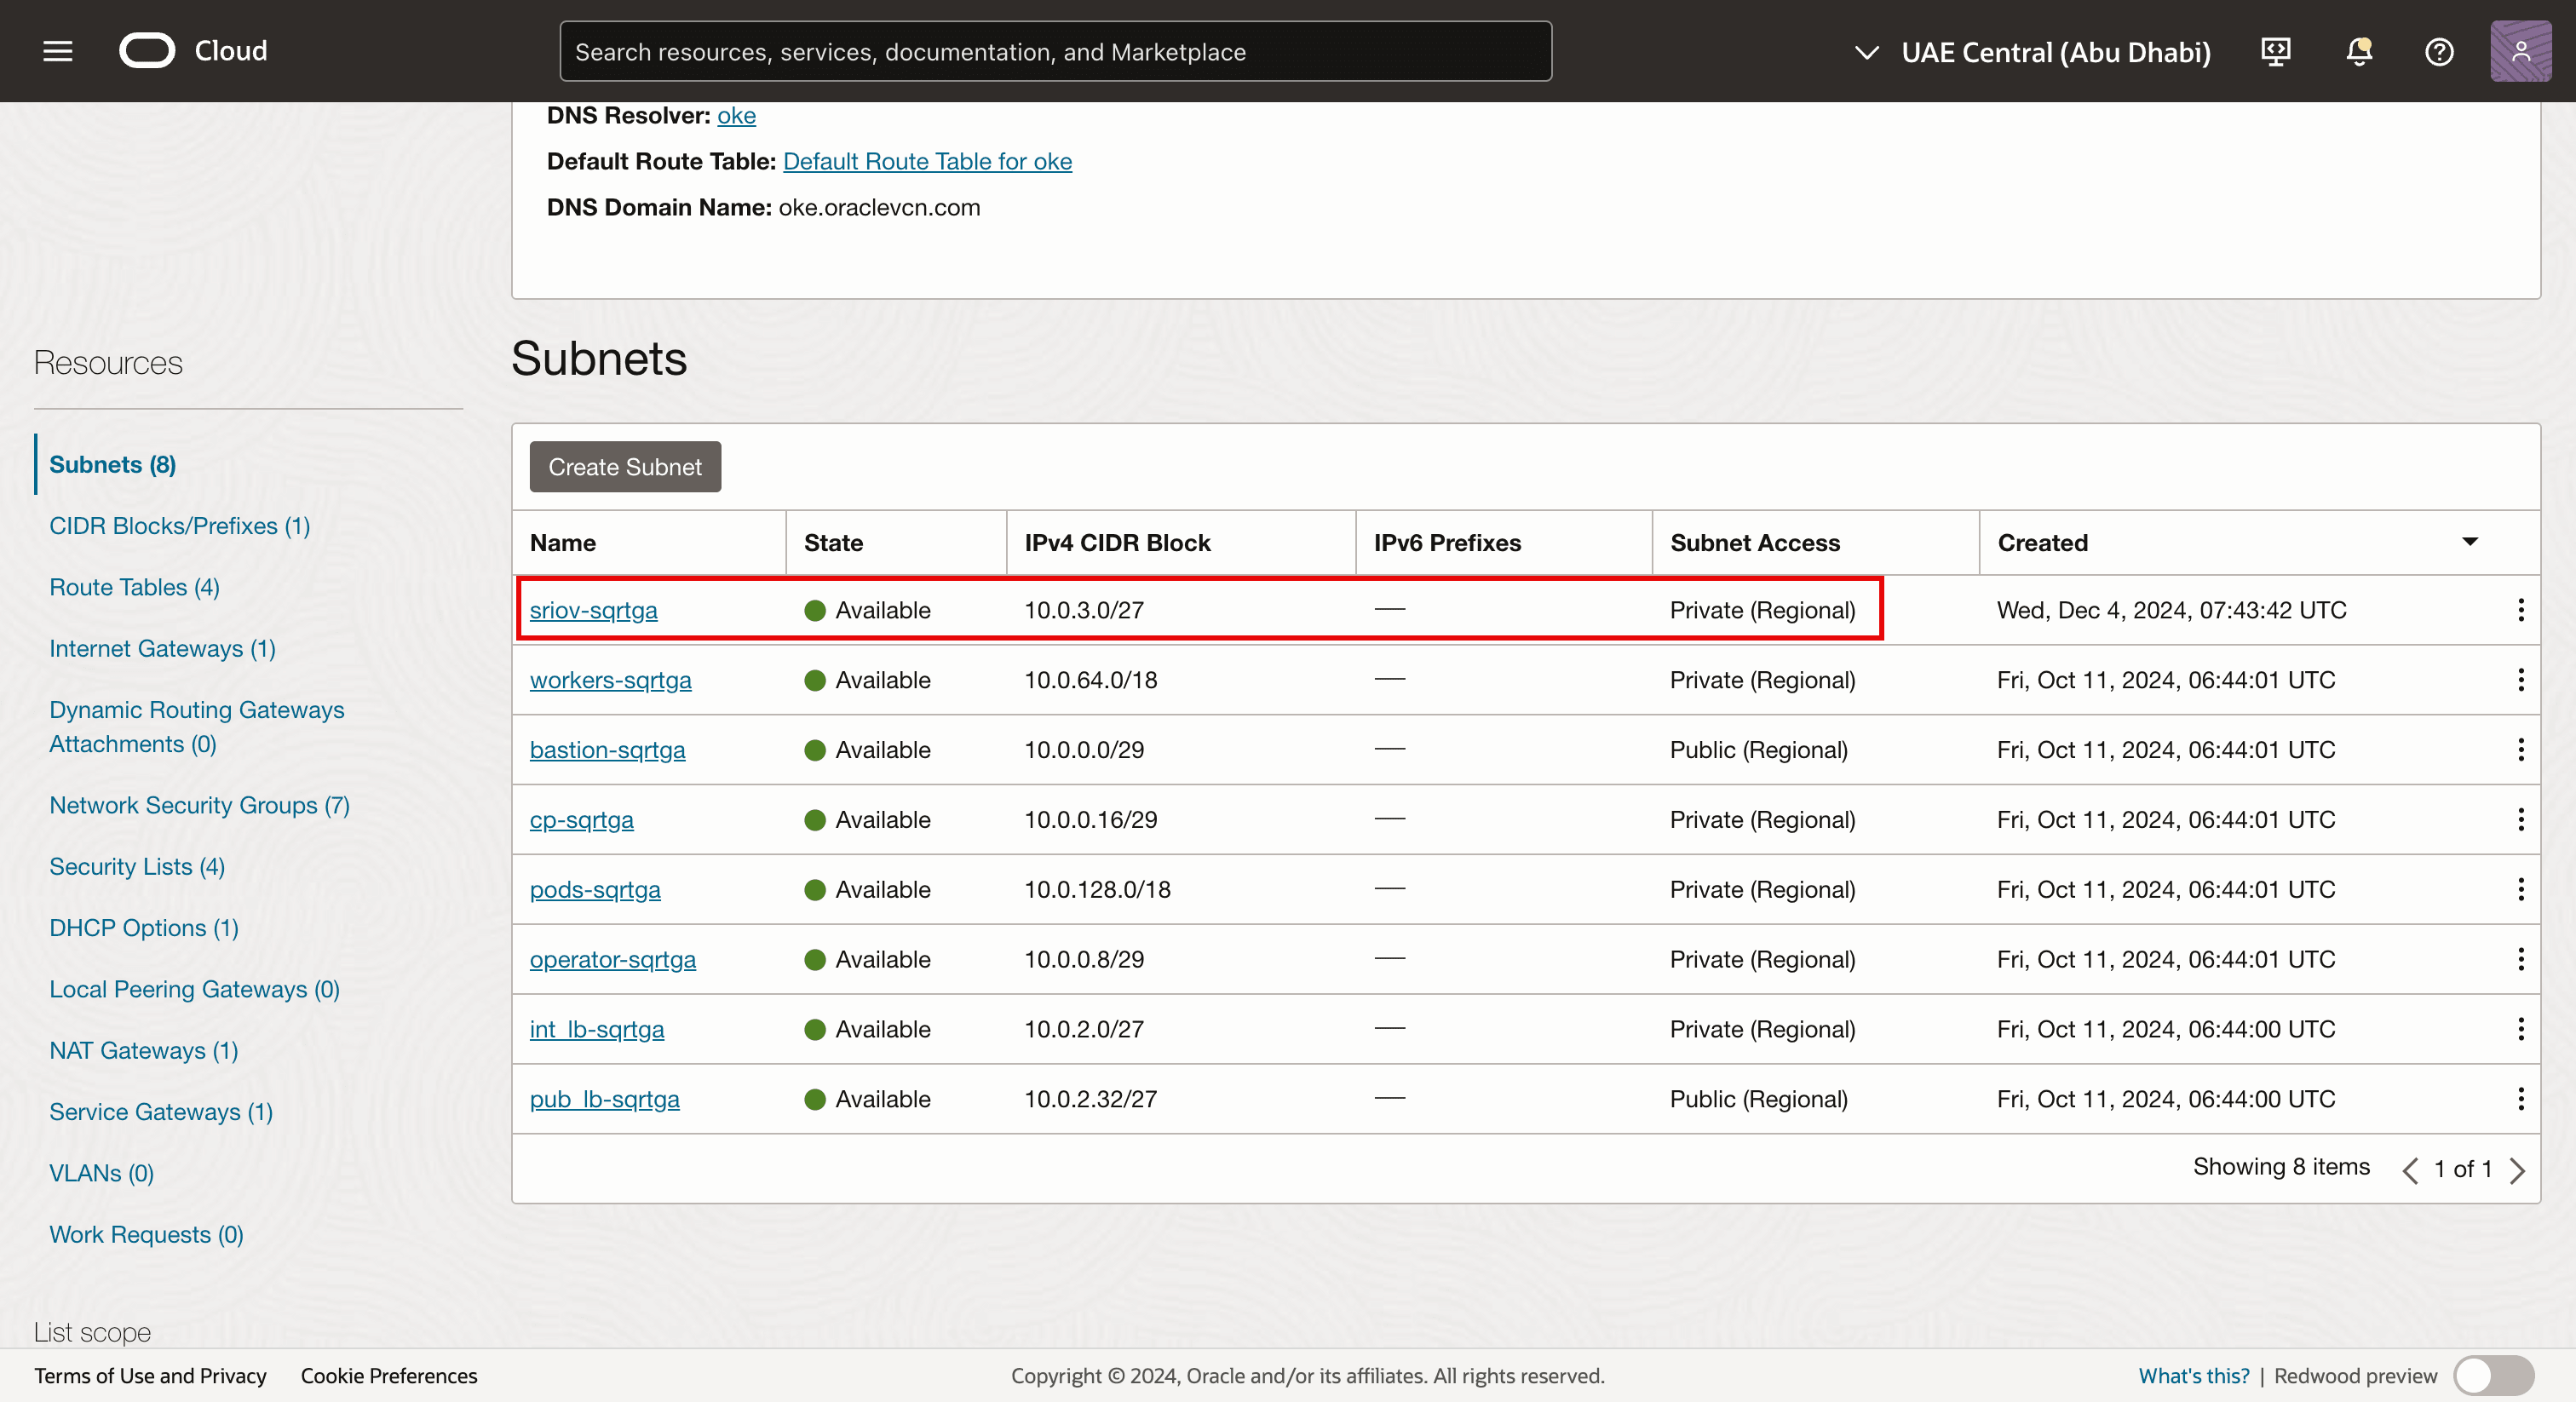Open the help question mark icon
Screen dimensions: 2576x1402
click(2439, 51)
